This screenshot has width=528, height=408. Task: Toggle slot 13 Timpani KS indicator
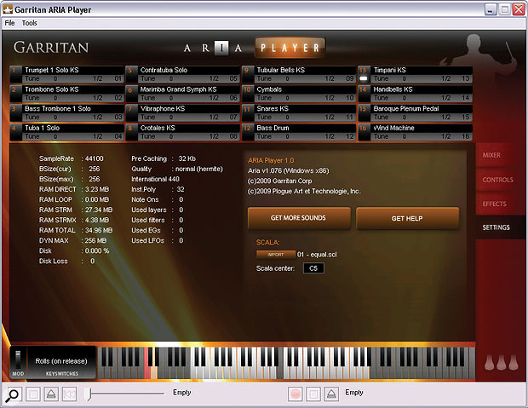point(364,78)
